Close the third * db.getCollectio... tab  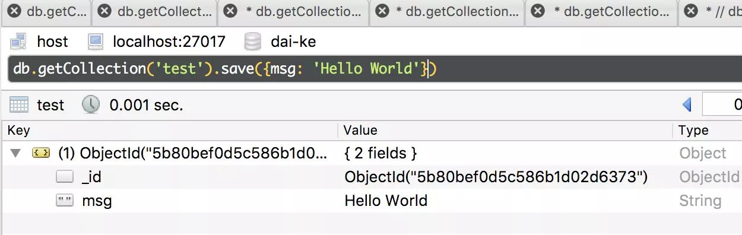click(231, 11)
